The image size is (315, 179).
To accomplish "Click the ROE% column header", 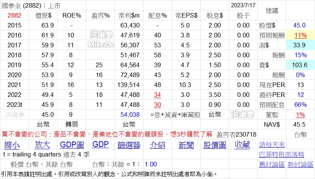I will point(72,16).
